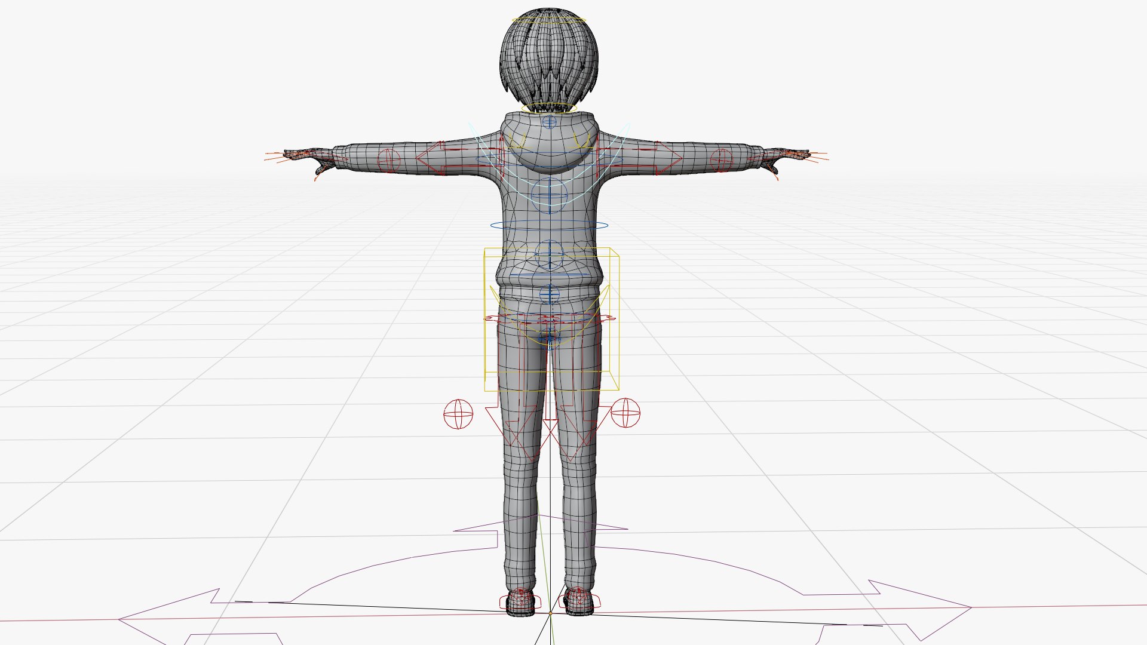Select the red sphere control left of the knees
This screenshot has width=1147, height=645.
click(x=458, y=414)
